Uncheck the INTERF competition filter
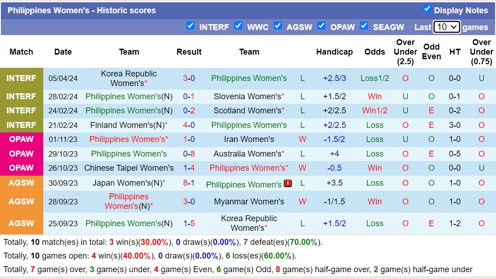Viewport: 496px width, 279px height. coord(190,26)
